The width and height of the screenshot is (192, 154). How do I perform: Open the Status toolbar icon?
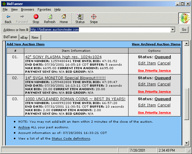[80, 17]
